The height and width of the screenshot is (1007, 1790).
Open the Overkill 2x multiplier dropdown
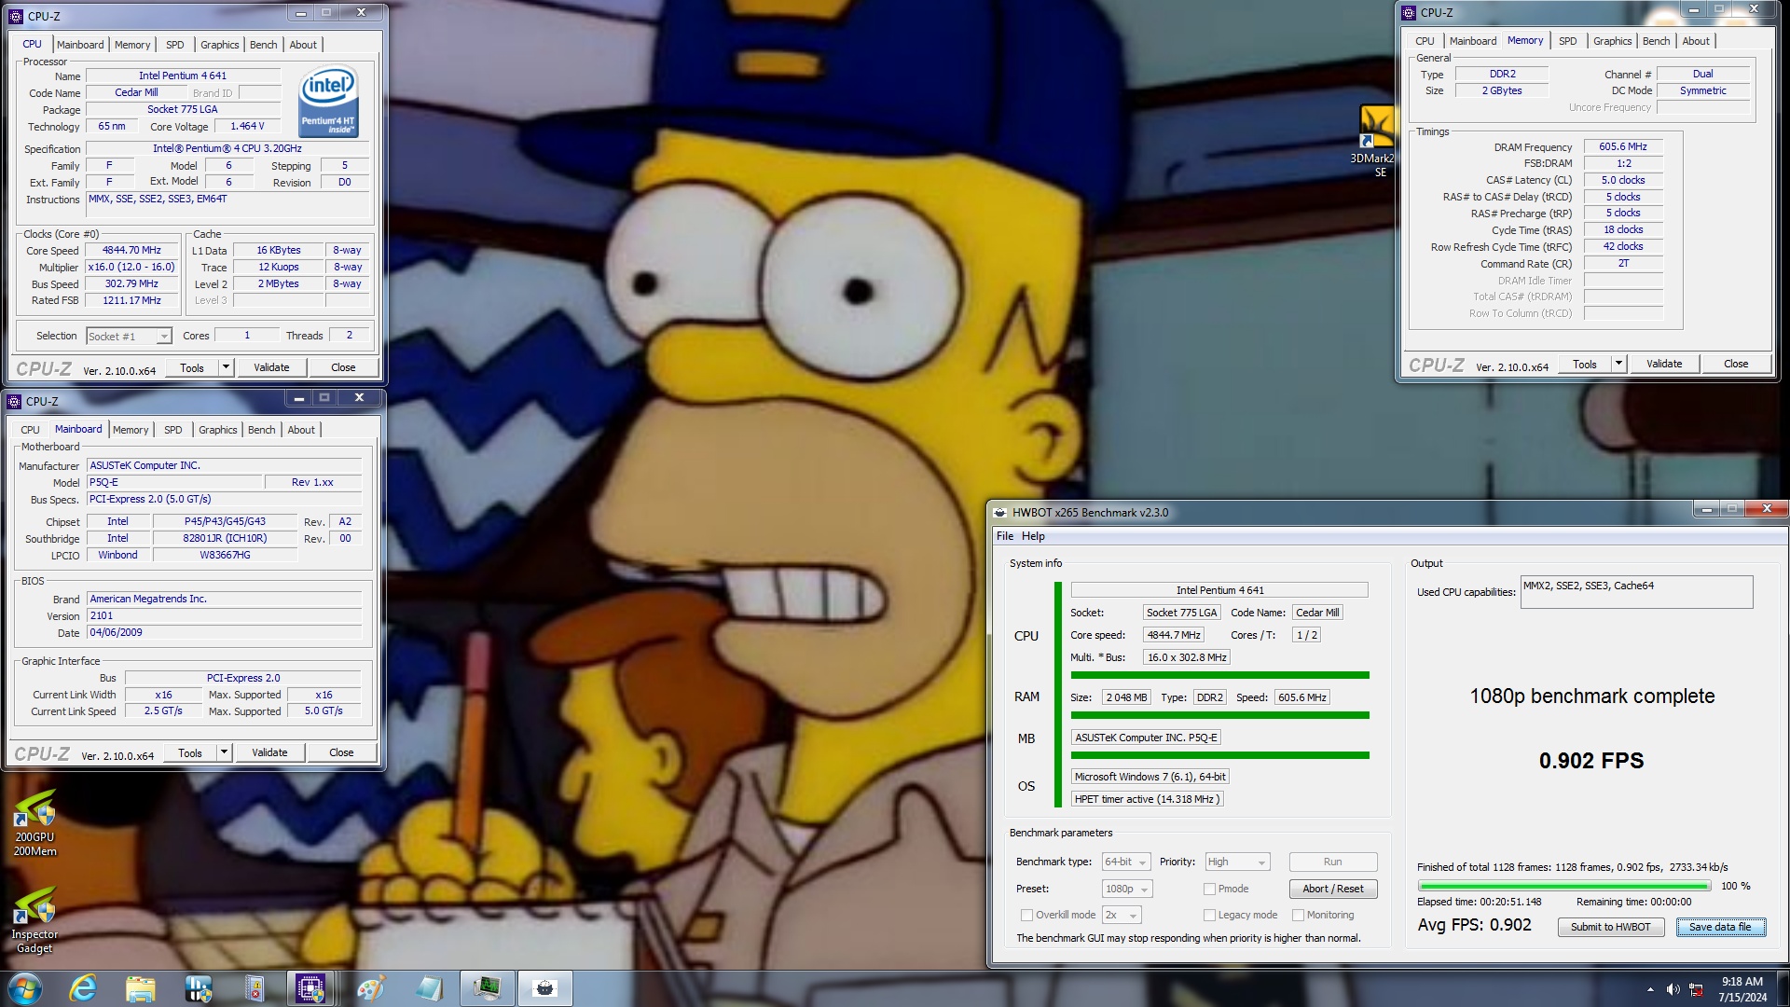[1122, 915]
